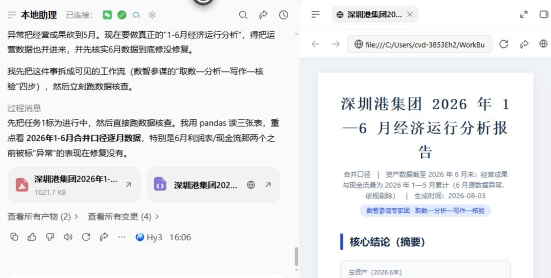Toggle the side panel layout icon
Viewport: 551px width, 278px height.
tap(544, 14)
